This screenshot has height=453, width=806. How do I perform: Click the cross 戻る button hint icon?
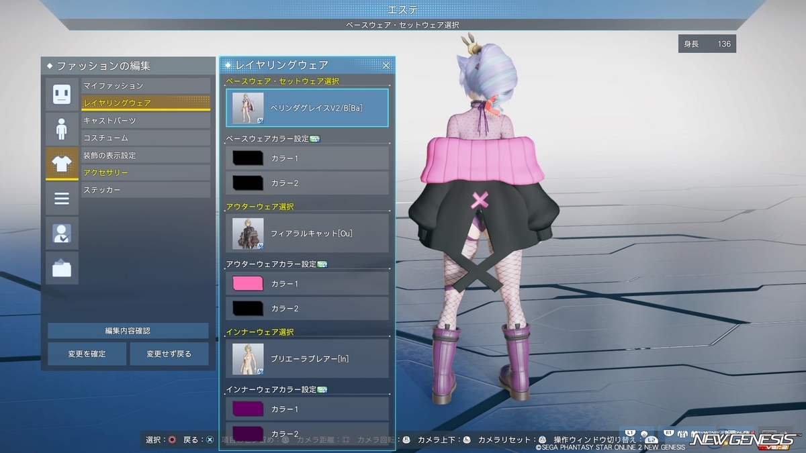click(210, 440)
